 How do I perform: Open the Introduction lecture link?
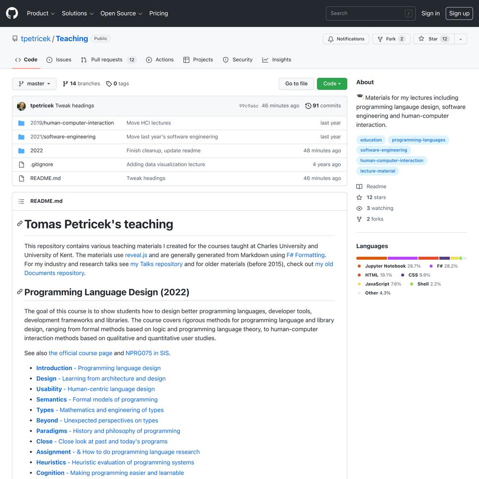point(98,368)
